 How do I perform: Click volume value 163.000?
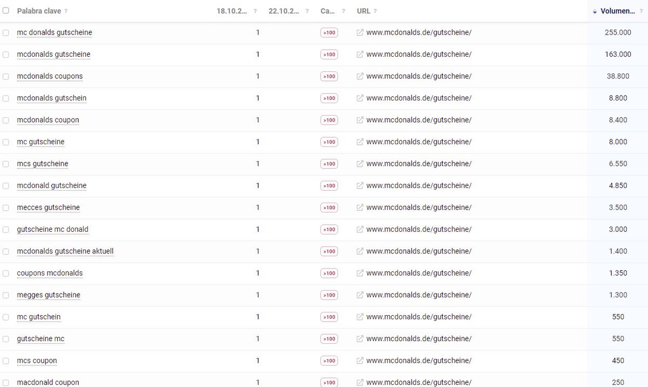[x=618, y=55]
